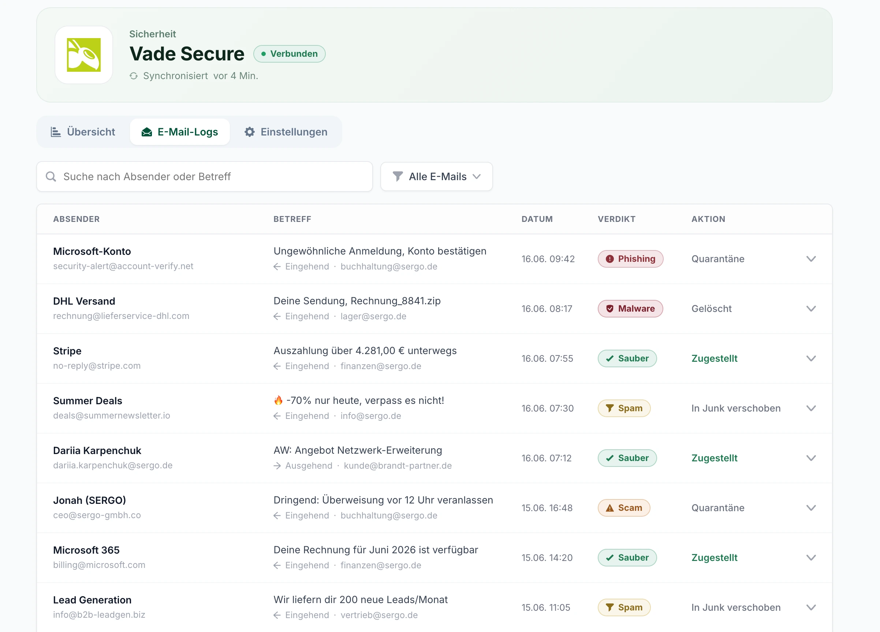Click the Phishing verdict badge
The width and height of the screenshot is (880, 632).
pyautogui.click(x=630, y=259)
